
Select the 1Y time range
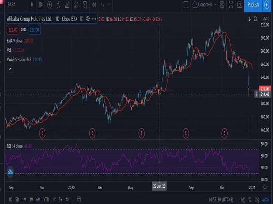coord(54,200)
